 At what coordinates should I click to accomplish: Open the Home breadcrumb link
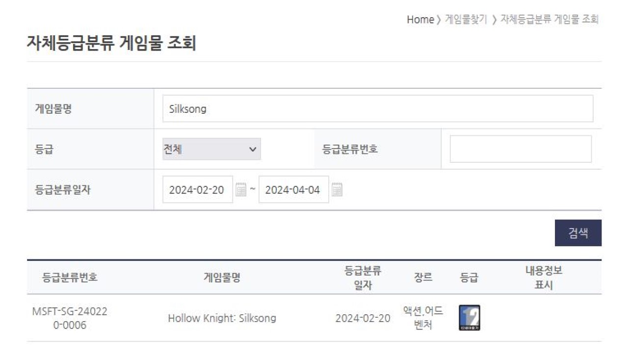click(419, 20)
